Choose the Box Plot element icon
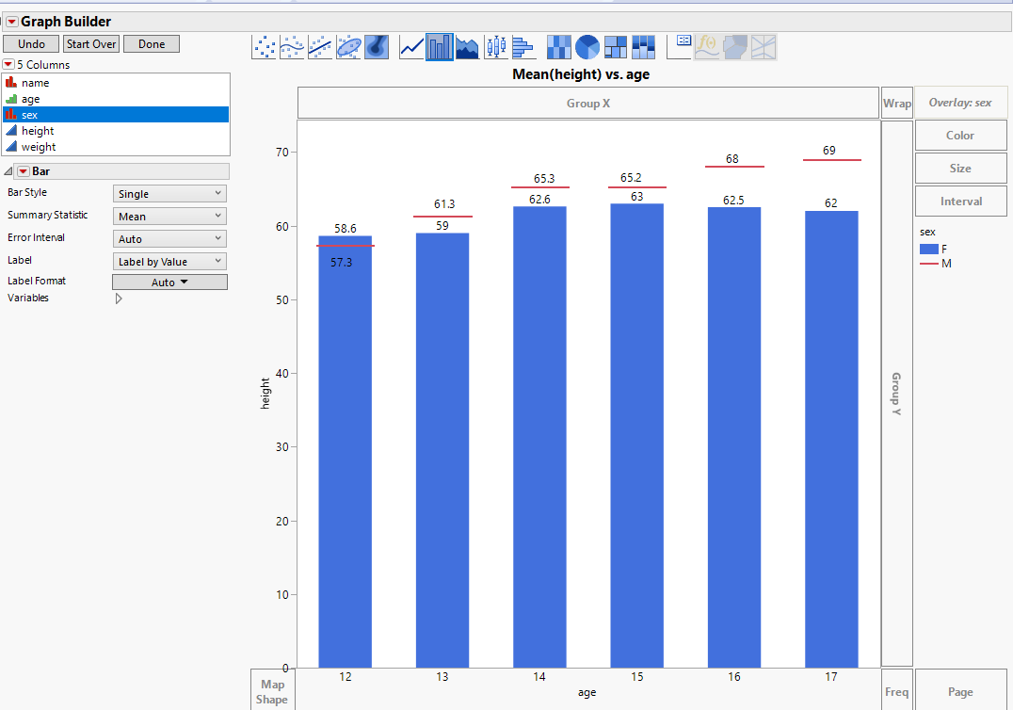 (495, 46)
